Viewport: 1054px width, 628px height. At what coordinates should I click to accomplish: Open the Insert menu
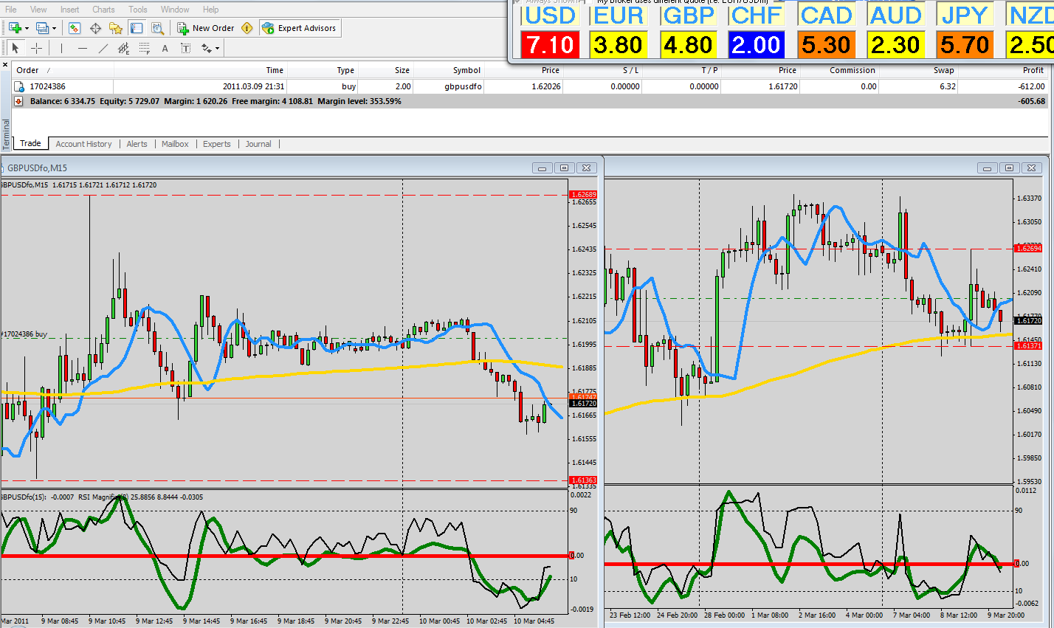coord(70,10)
